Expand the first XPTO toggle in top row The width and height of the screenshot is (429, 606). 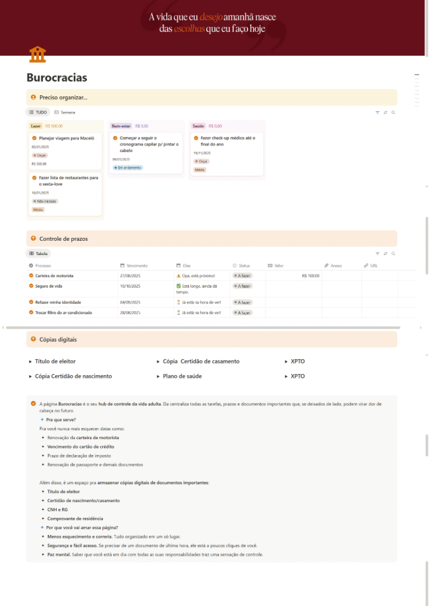coord(286,362)
